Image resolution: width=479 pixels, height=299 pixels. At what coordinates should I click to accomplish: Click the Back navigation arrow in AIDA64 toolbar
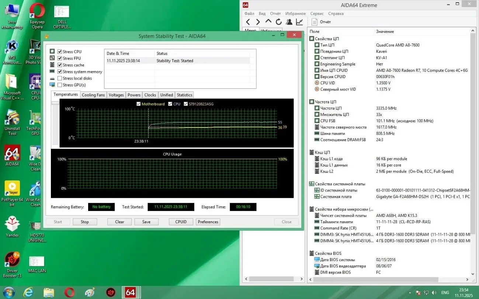pyautogui.click(x=248, y=22)
